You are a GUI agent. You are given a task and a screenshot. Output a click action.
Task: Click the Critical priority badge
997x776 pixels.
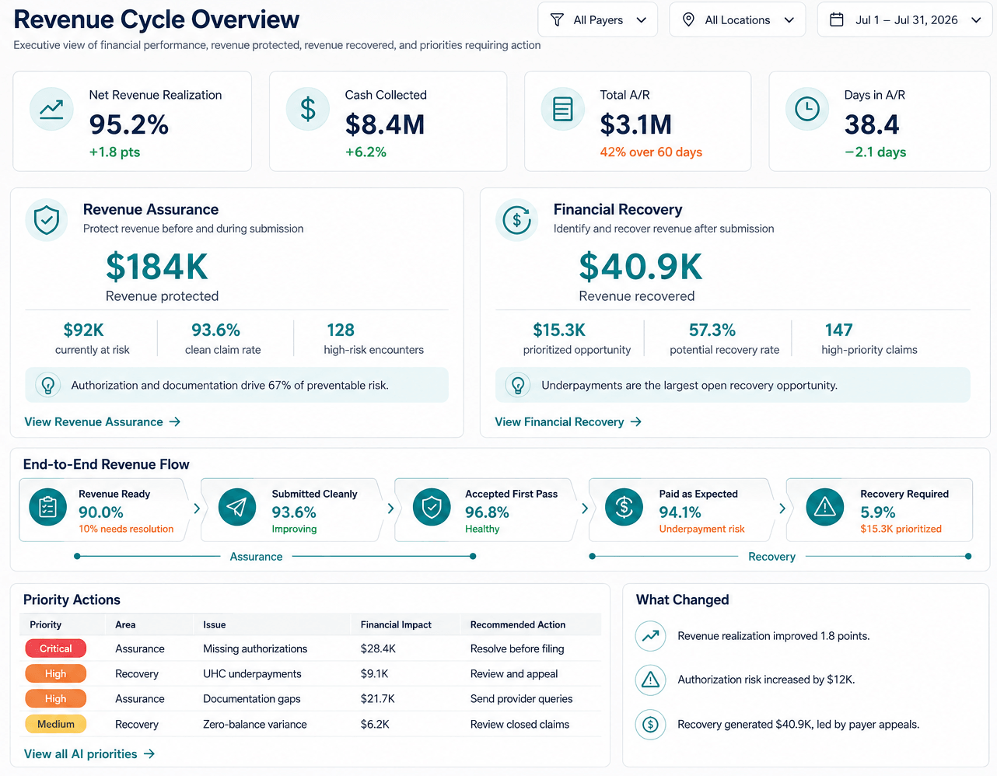pos(56,648)
